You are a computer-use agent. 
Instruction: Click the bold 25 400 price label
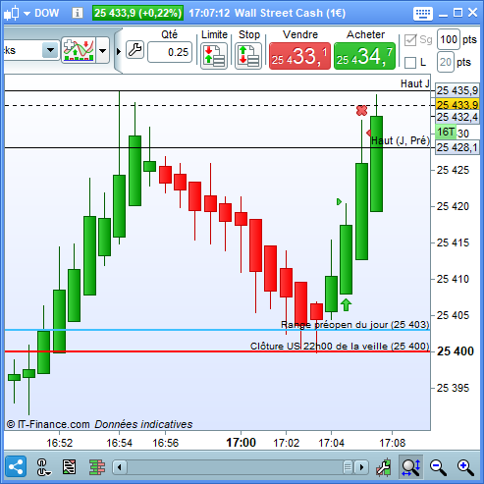[x=456, y=351]
